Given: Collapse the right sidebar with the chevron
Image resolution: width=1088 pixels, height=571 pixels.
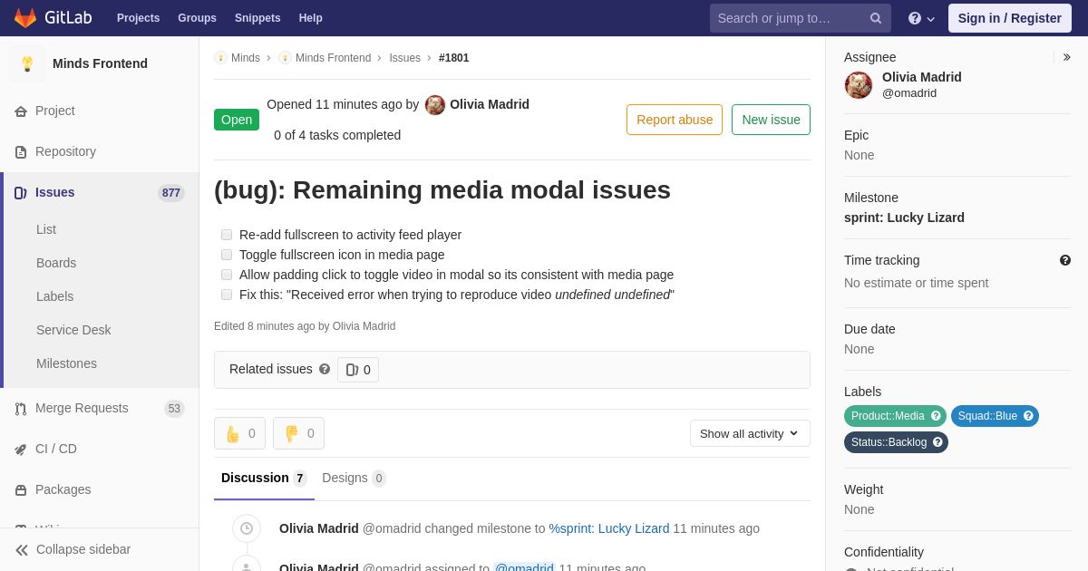Looking at the screenshot, I should 1066,57.
